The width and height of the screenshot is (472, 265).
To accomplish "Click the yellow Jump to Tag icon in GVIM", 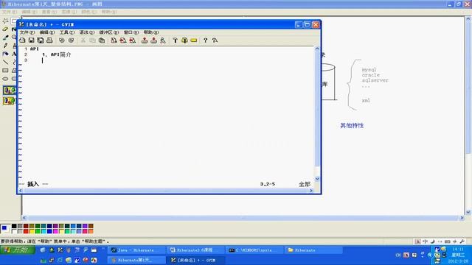I will 194,40.
